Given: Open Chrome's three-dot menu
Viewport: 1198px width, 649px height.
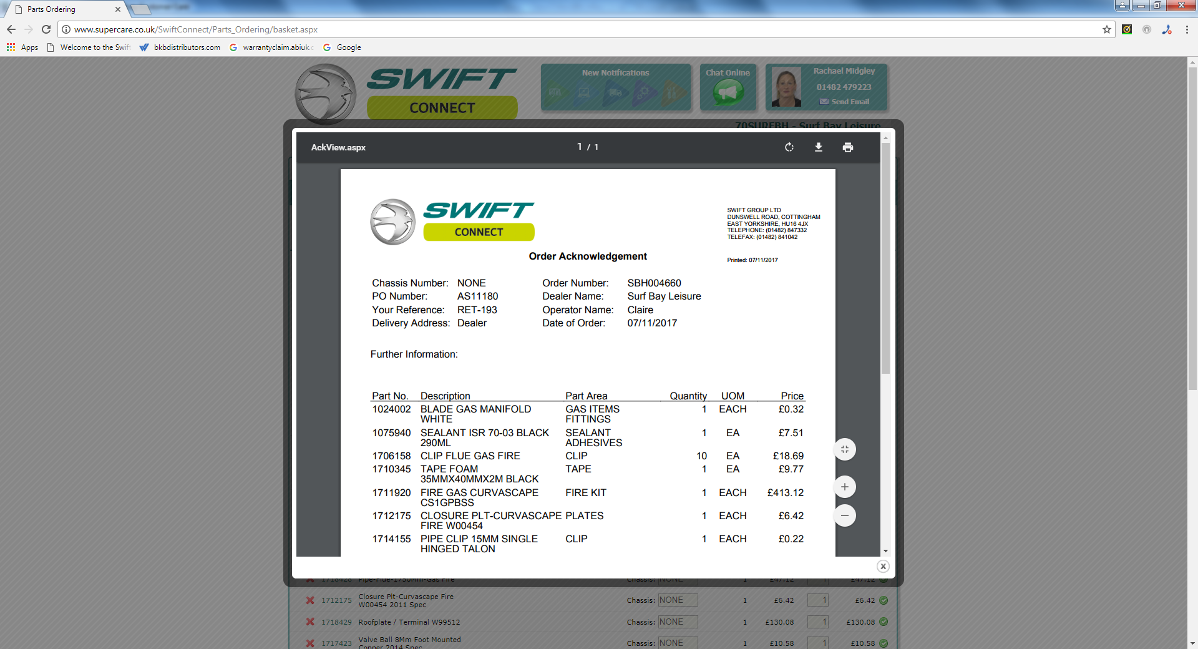Looking at the screenshot, I should [1187, 29].
